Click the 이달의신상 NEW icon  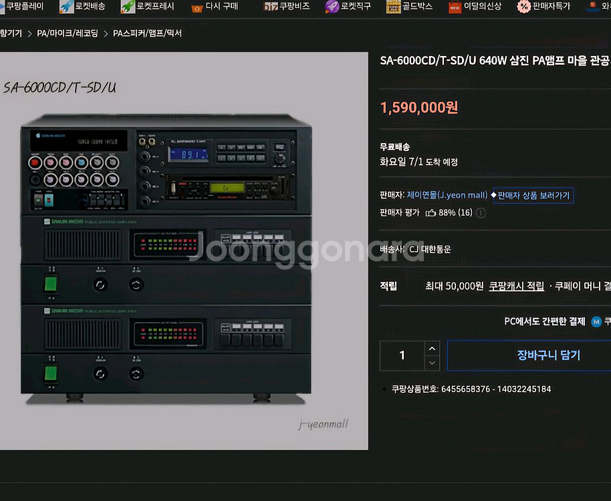point(455,7)
